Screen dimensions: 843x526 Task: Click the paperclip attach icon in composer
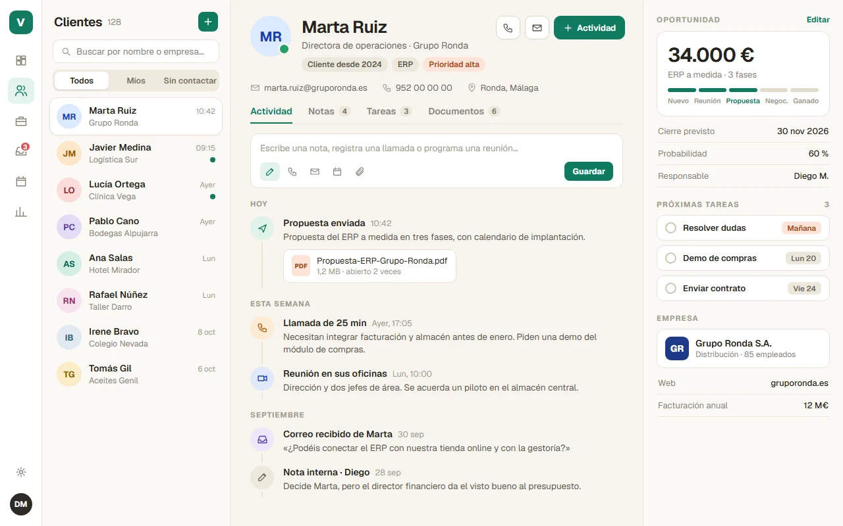coord(360,172)
